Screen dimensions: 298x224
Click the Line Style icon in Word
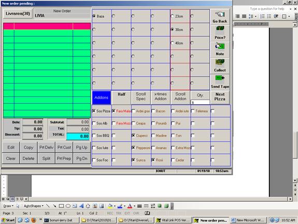tap(139, 206)
